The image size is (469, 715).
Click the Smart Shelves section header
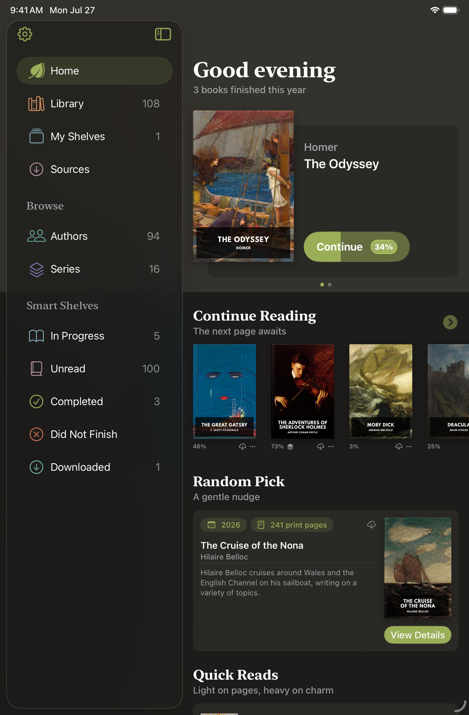[x=62, y=305]
